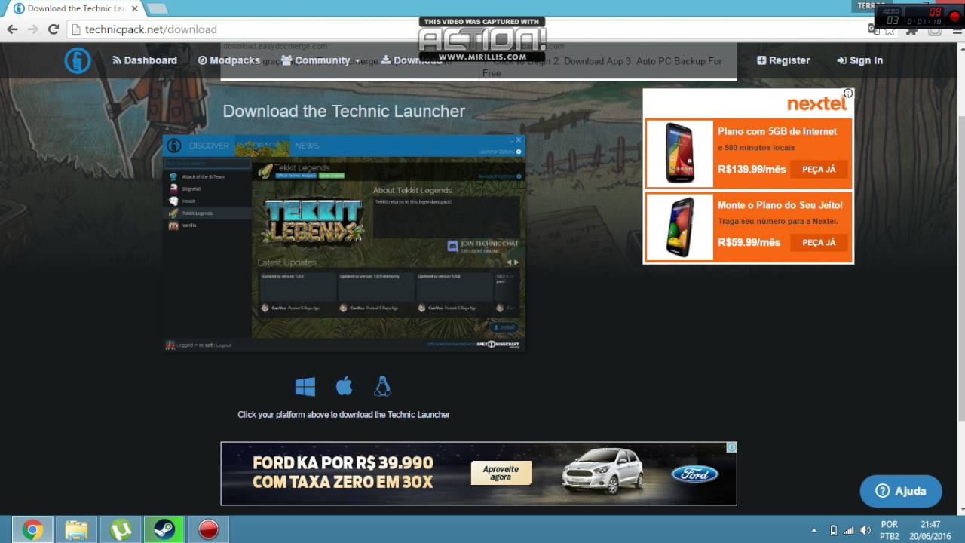
Task: Open a new browser tab
Action: [x=157, y=8]
